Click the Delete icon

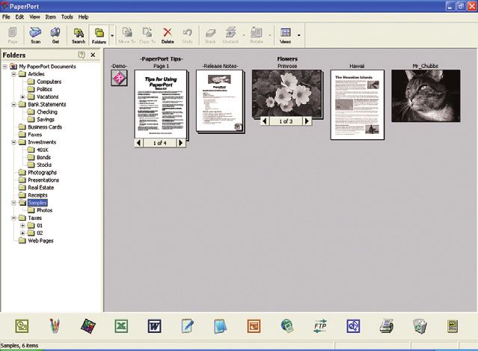click(x=168, y=35)
